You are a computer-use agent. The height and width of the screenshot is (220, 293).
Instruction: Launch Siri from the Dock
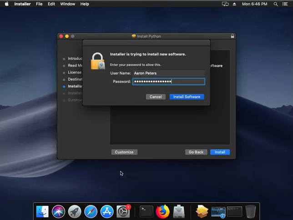click(x=59, y=211)
